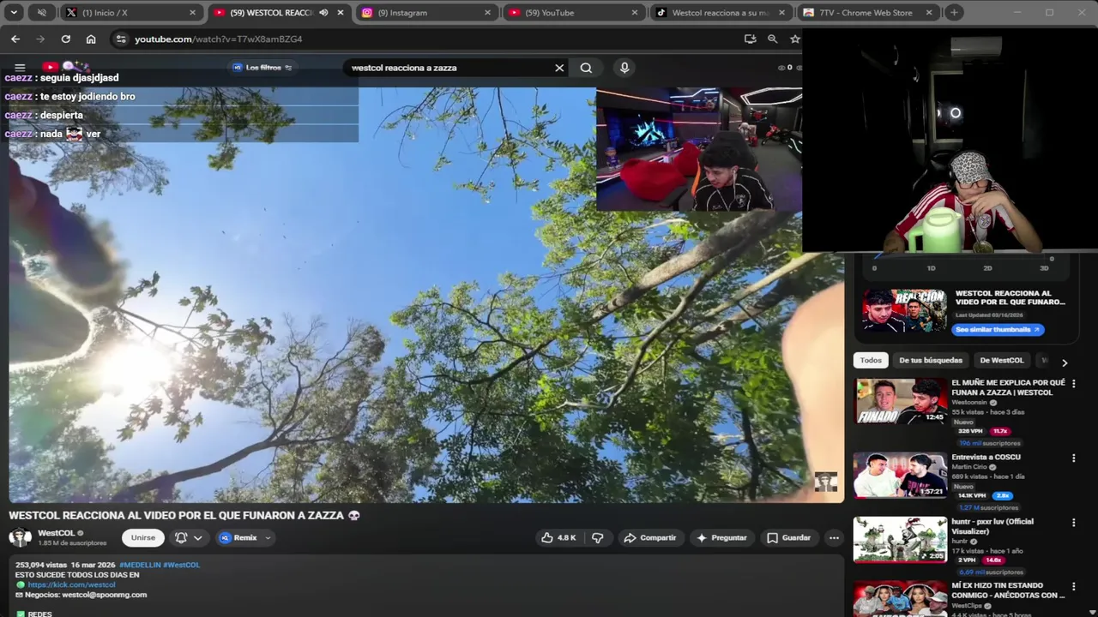This screenshot has height=617, width=1098.
Task: Close the Inicio / X tab
Action: click(x=192, y=13)
